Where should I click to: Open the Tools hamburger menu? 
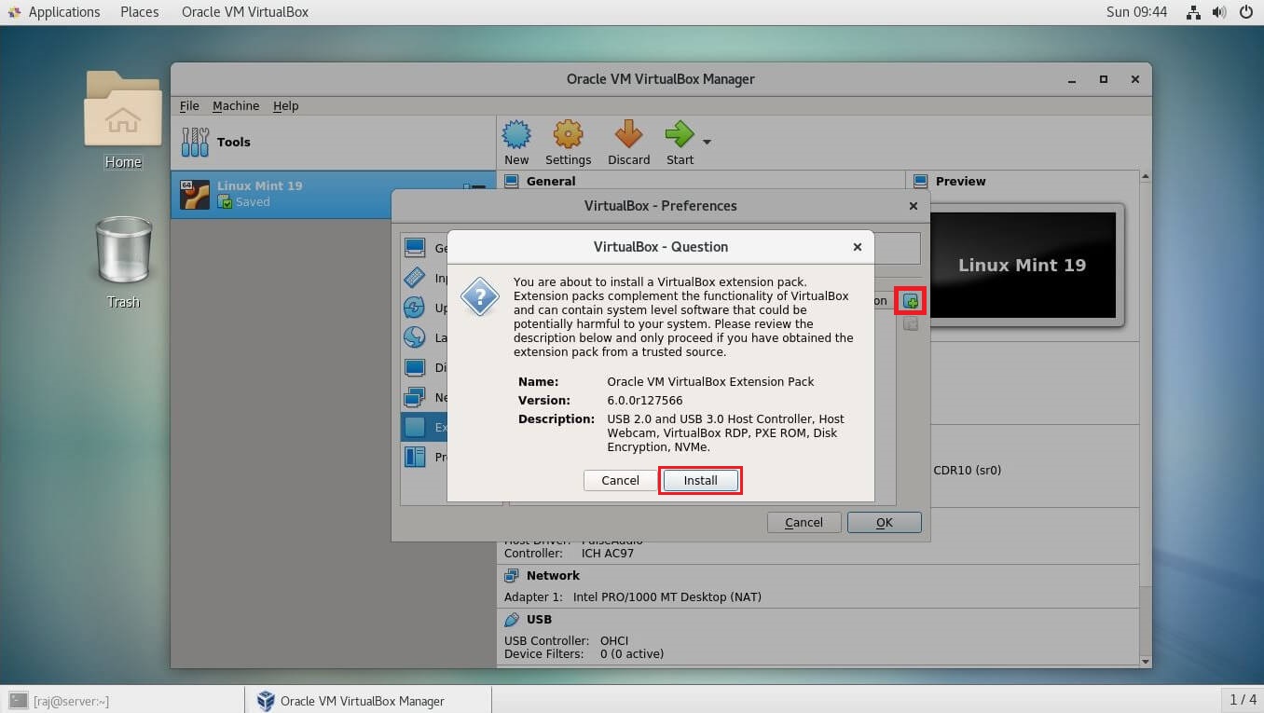(x=193, y=141)
